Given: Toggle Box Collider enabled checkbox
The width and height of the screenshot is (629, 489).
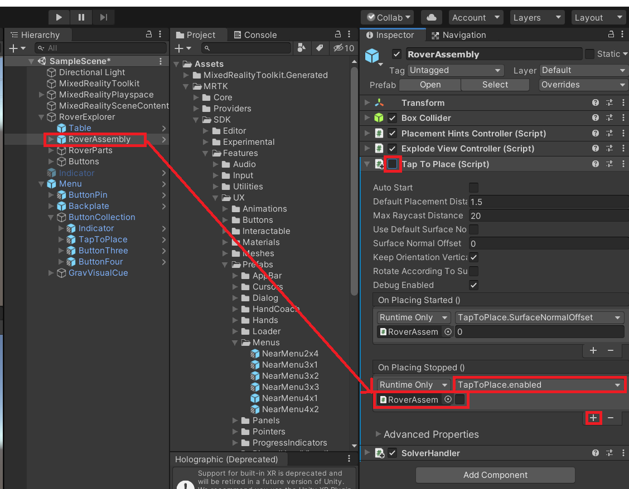Looking at the screenshot, I should pyautogui.click(x=393, y=118).
